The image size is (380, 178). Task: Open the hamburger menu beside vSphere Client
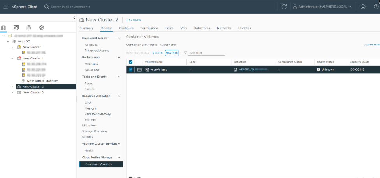[x=5, y=7]
